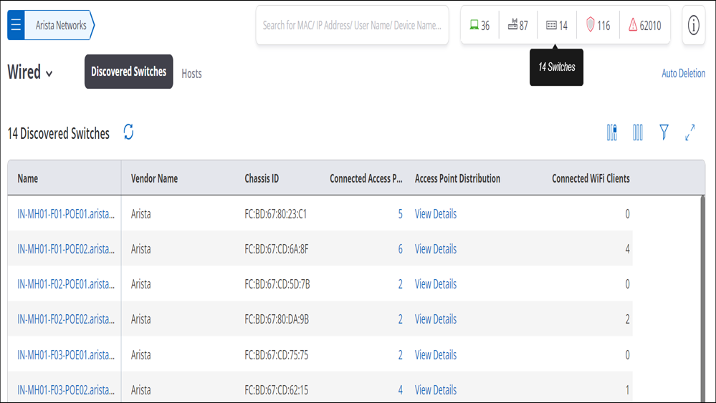Click the Auto Deletion link

click(x=683, y=73)
